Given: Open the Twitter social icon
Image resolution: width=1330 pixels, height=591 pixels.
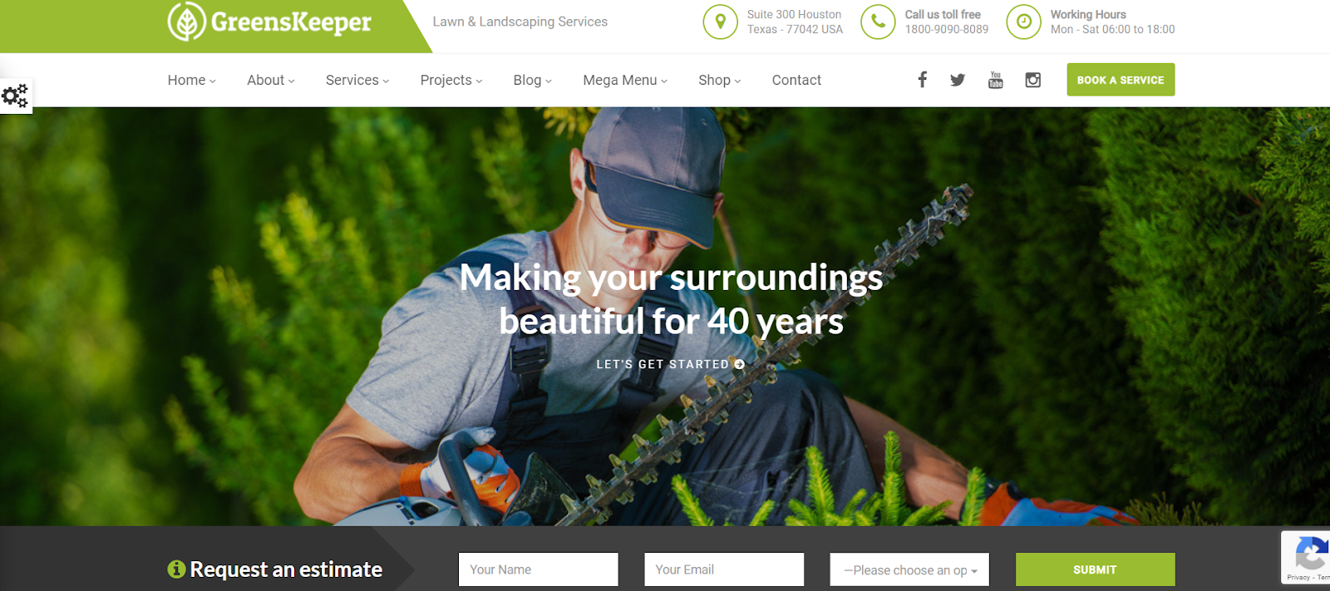Looking at the screenshot, I should (958, 80).
